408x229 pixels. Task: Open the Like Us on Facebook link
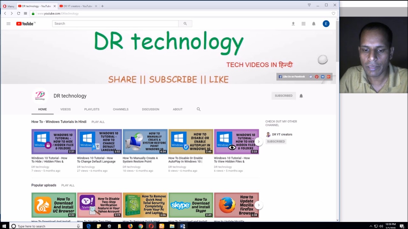(292, 77)
